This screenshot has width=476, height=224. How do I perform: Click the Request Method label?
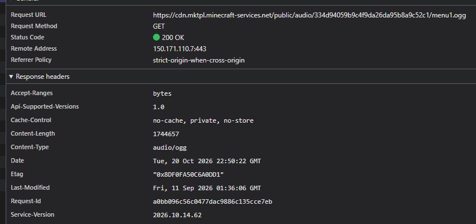(34, 26)
